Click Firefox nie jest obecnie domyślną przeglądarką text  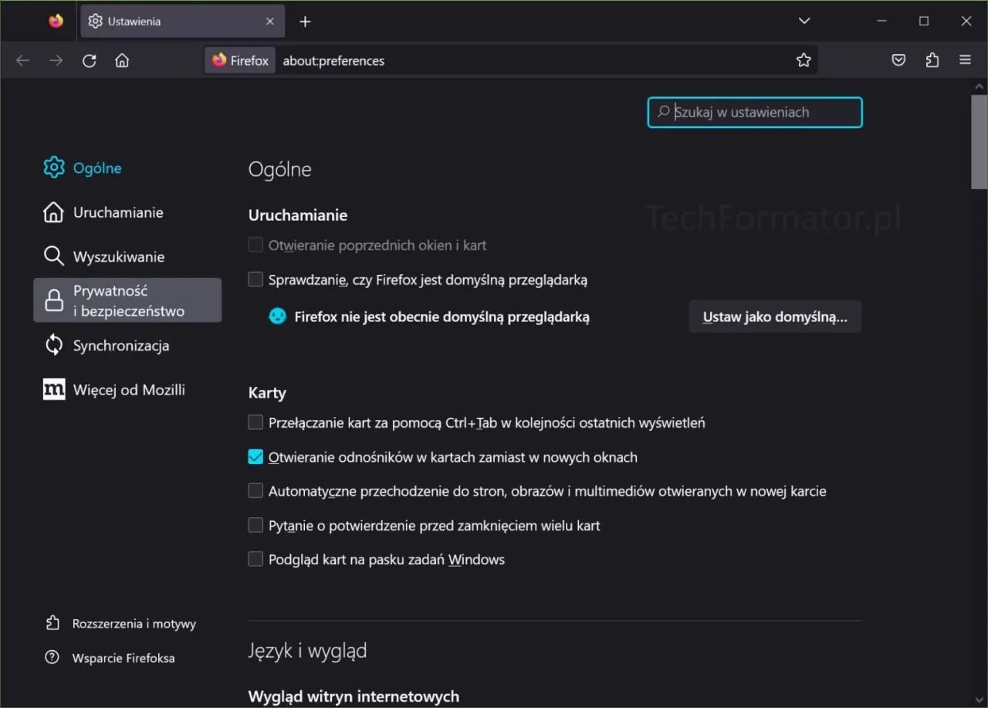[442, 317]
